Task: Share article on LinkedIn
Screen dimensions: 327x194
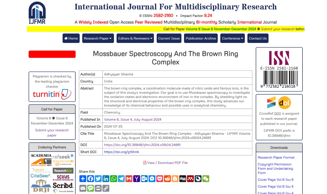Action: click(106, 179)
